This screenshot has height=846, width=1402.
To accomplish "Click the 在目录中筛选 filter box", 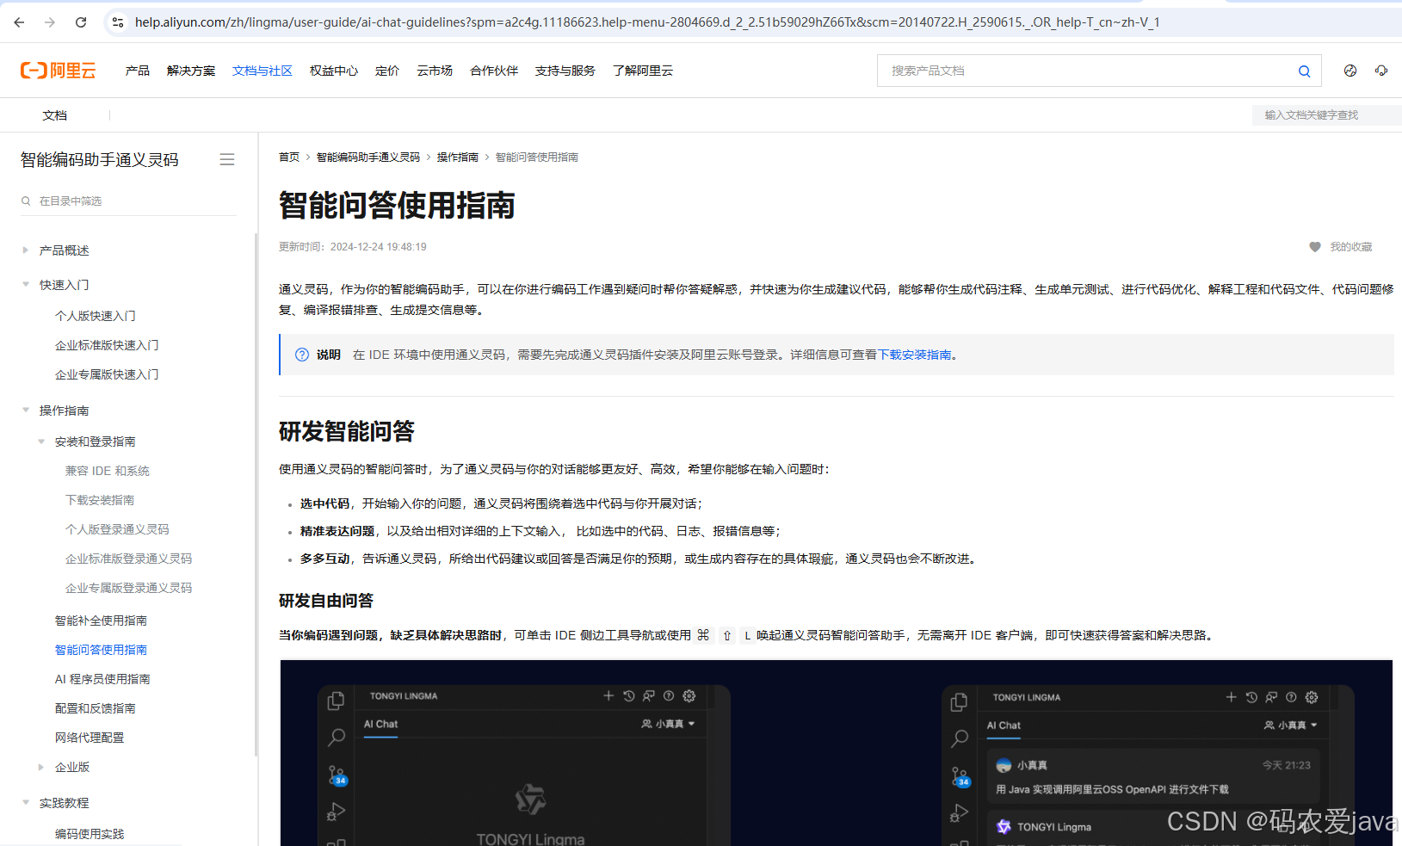I will pyautogui.click(x=128, y=201).
